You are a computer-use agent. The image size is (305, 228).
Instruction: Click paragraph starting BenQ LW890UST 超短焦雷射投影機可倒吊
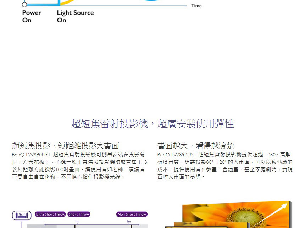(79, 166)
